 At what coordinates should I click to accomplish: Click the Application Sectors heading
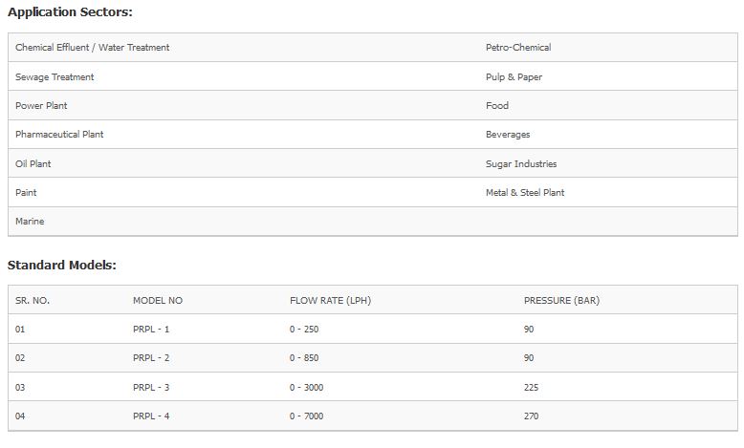point(70,12)
